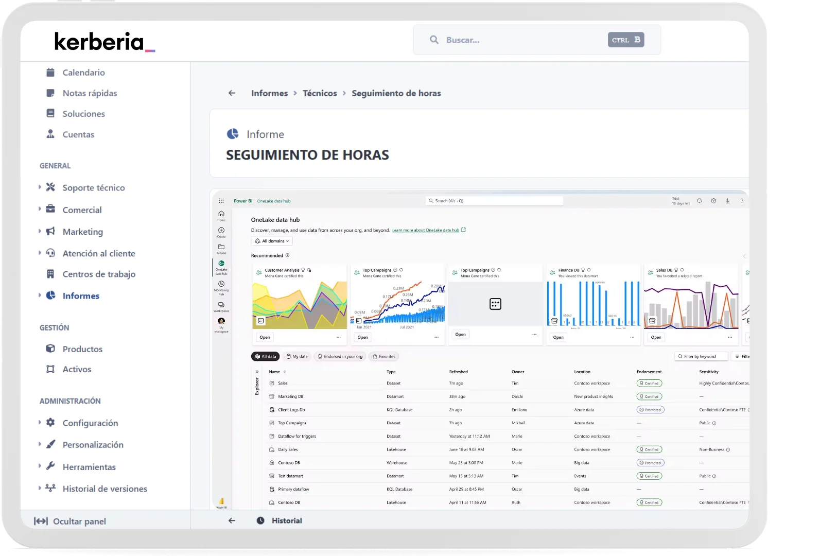Image resolution: width=820 pixels, height=556 pixels.
Task: Click the back arrow beside Informes breadcrumb
Action: [x=232, y=93]
